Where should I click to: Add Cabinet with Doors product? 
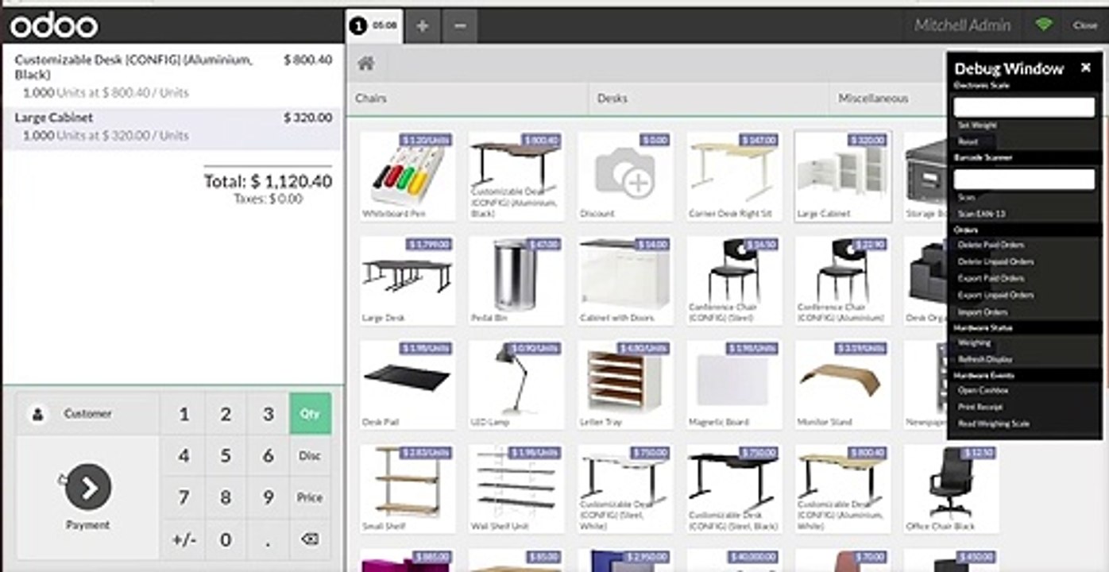click(625, 280)
